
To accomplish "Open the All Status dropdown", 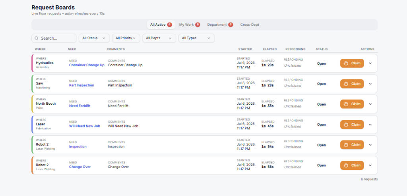I will tap(94, 38).
